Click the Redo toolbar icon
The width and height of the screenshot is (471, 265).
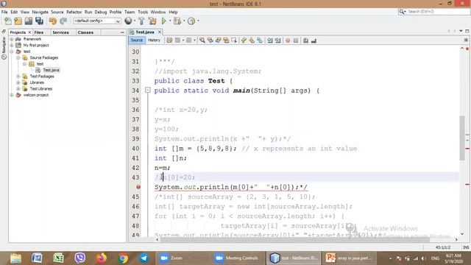[63, 21]
